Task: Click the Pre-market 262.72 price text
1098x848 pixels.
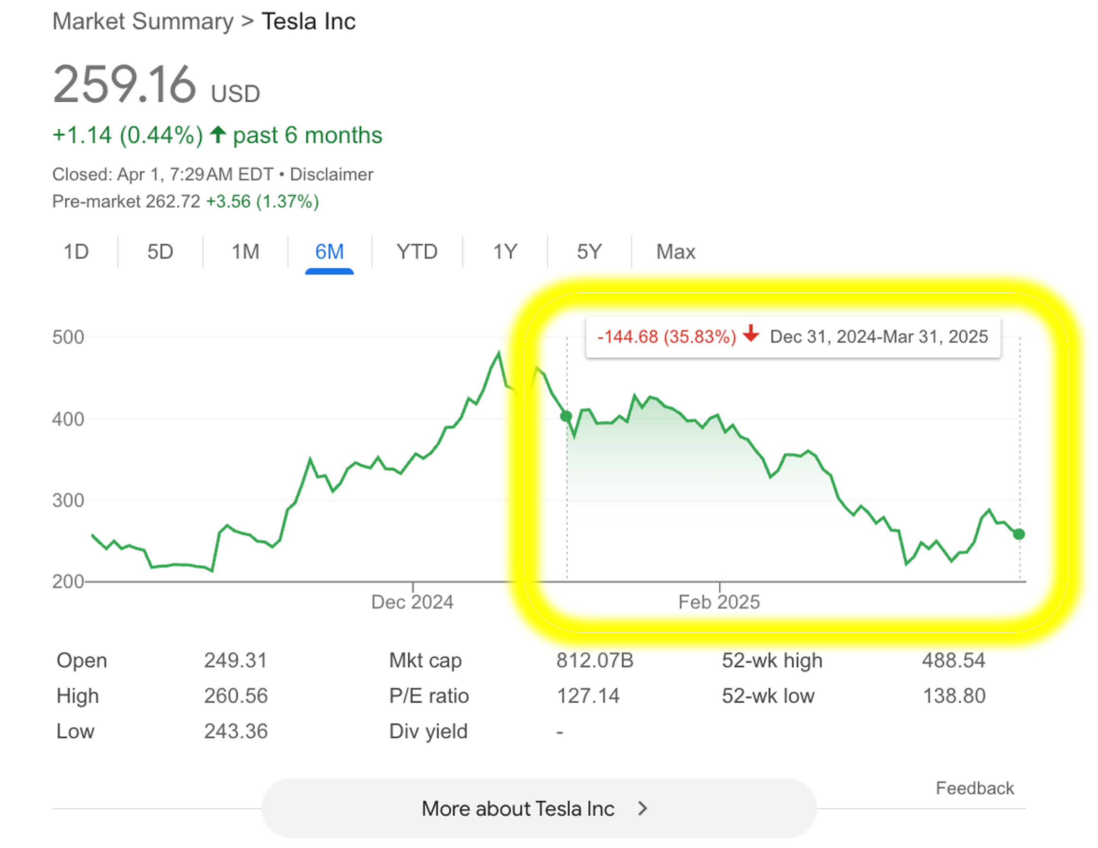Action: tap(126, 202)
